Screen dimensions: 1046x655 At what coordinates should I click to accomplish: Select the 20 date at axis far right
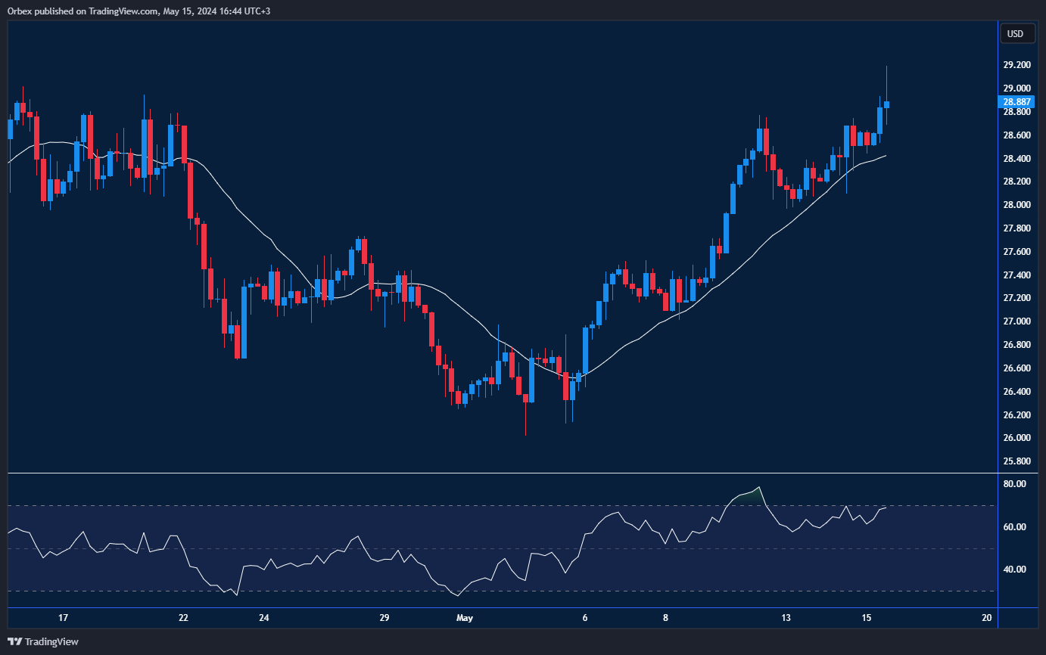986,618
